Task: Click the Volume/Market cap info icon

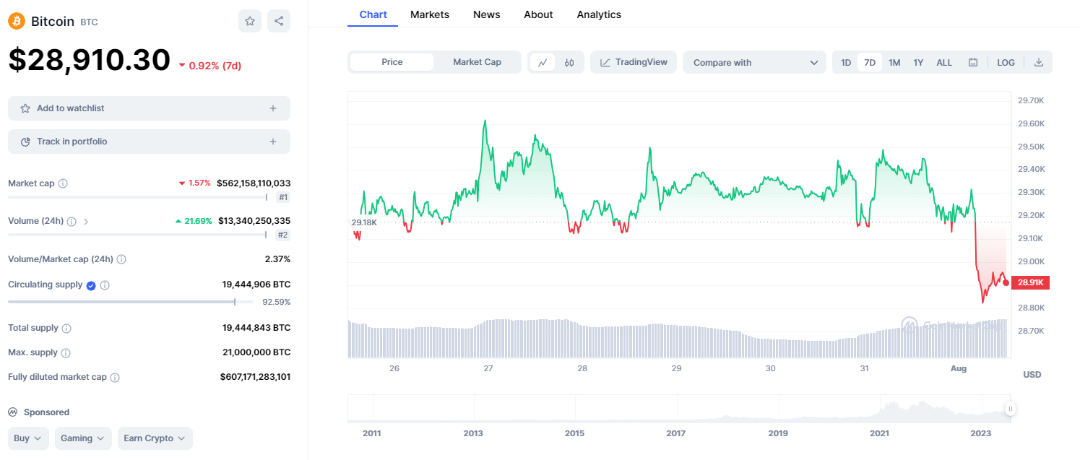Action: click(x=121, y=259)
